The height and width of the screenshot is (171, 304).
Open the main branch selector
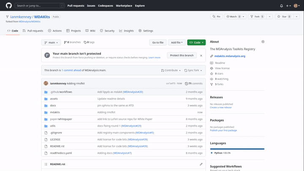(x=51, y=43)
